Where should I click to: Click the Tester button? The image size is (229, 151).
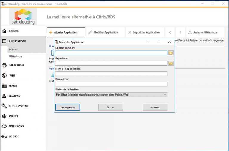pos(110,107)
